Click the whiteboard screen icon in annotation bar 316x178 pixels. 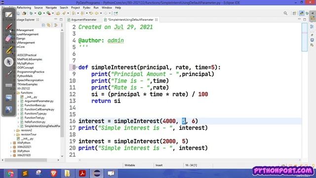pyautogui.click(x=9, y=98)
